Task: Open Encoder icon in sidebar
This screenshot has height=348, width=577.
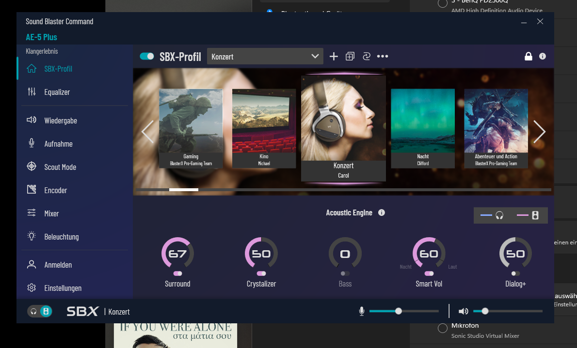Action: point(32,190)
